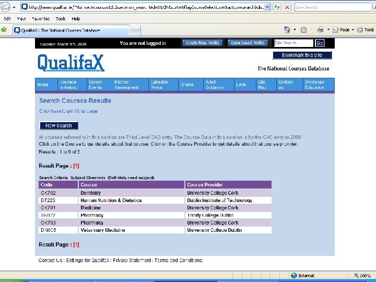This screenshot has width=376, height=282.
Task: Click course code DT223 cell
Action: coord(58,200)
